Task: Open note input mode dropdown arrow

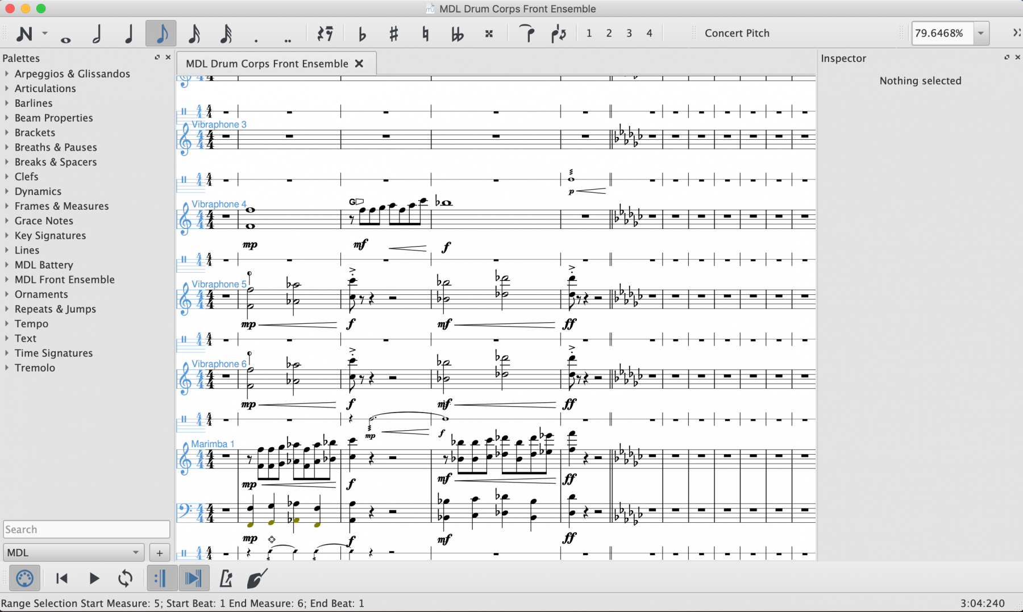Action: [x=44, y=33]
